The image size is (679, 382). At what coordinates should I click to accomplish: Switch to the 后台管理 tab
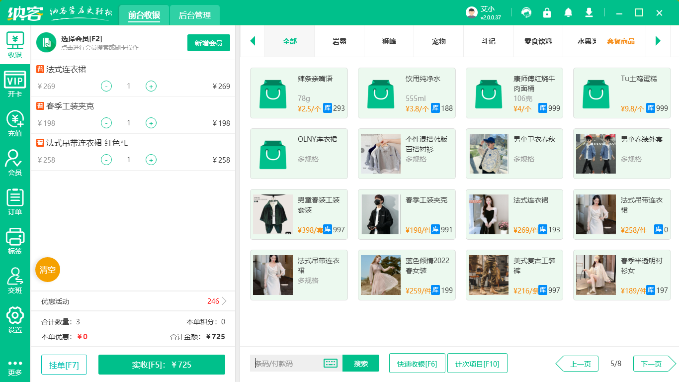[194, 15]
